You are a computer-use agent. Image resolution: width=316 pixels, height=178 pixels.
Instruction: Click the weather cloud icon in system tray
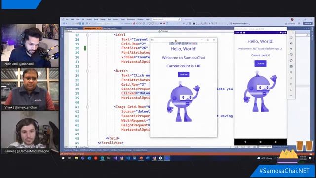pyautogui.click(x=259, y=158)
